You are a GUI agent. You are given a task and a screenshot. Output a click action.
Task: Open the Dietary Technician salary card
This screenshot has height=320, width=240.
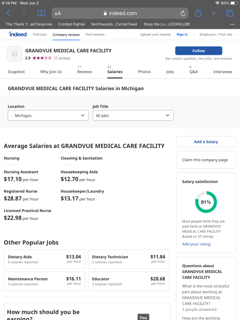click(129, 259)
